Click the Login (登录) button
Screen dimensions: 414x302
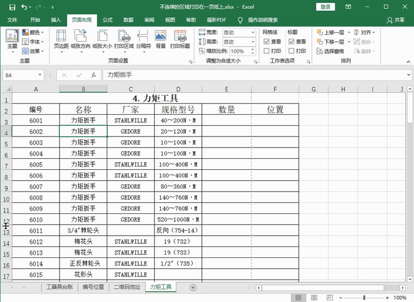(x=325, y=7)
